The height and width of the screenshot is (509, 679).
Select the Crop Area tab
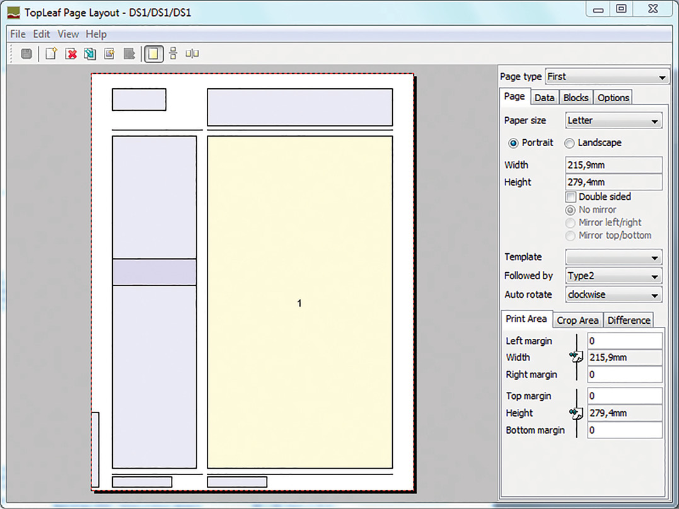point(577,320)
